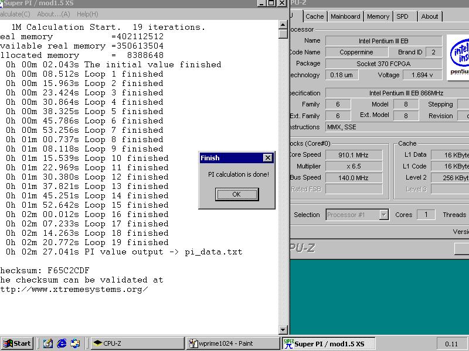
Task: Click the system tray clock 0.11
Action: (x=451, y=344)
